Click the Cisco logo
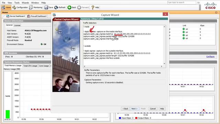Screen dimensions: 220x124 (210, 6)
